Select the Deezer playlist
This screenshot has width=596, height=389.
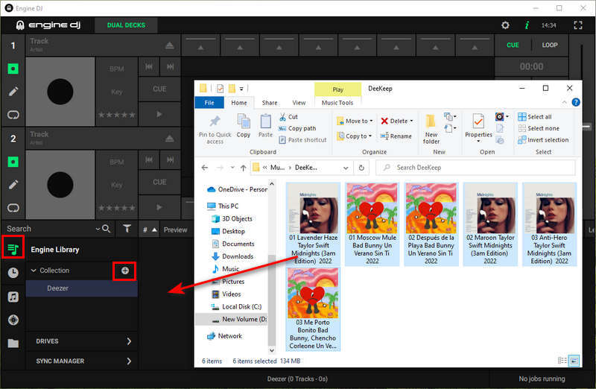82,288
